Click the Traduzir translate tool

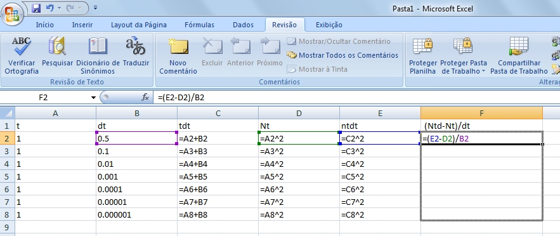136,52
